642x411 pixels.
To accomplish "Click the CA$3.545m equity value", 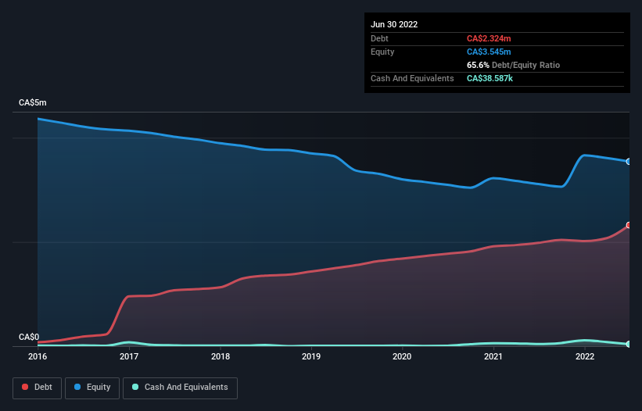I will click(489, 52).
